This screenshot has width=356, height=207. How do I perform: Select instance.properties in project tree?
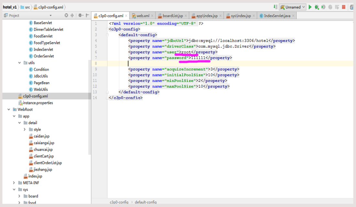point(38,103)
